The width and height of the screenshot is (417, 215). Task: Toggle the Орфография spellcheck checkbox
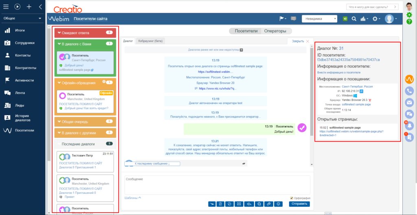[x=292, y=198]
